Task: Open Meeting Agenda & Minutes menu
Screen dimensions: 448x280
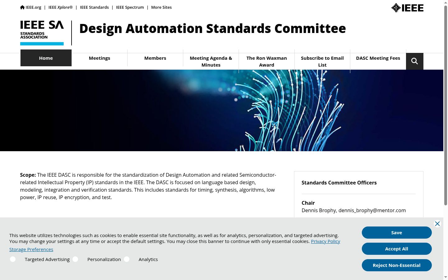Action: (x=211, y=61)
